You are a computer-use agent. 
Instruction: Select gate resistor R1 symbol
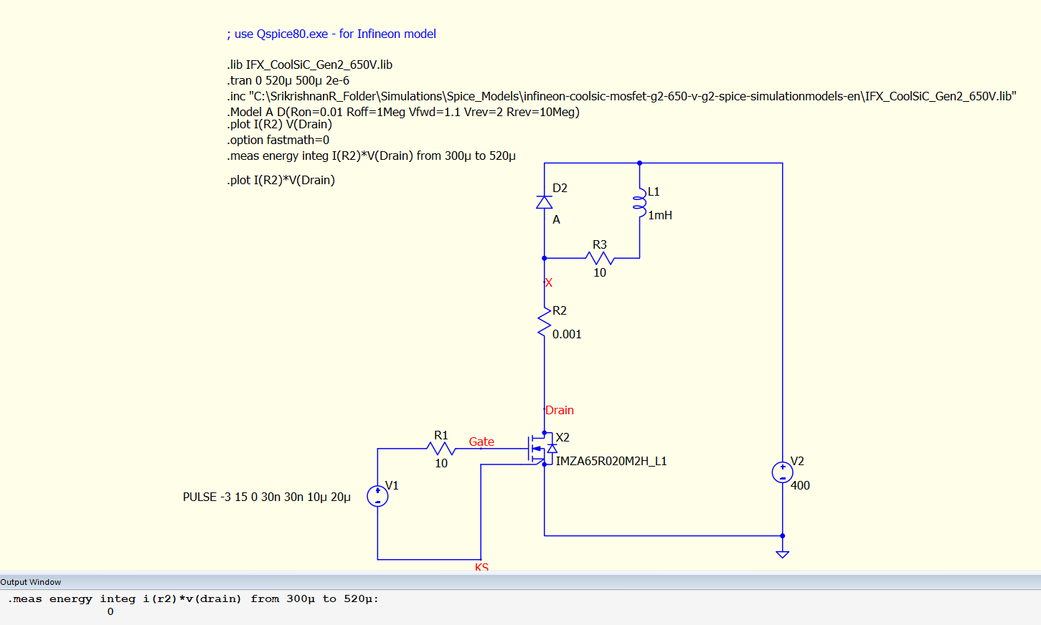[x=441, y=449]
